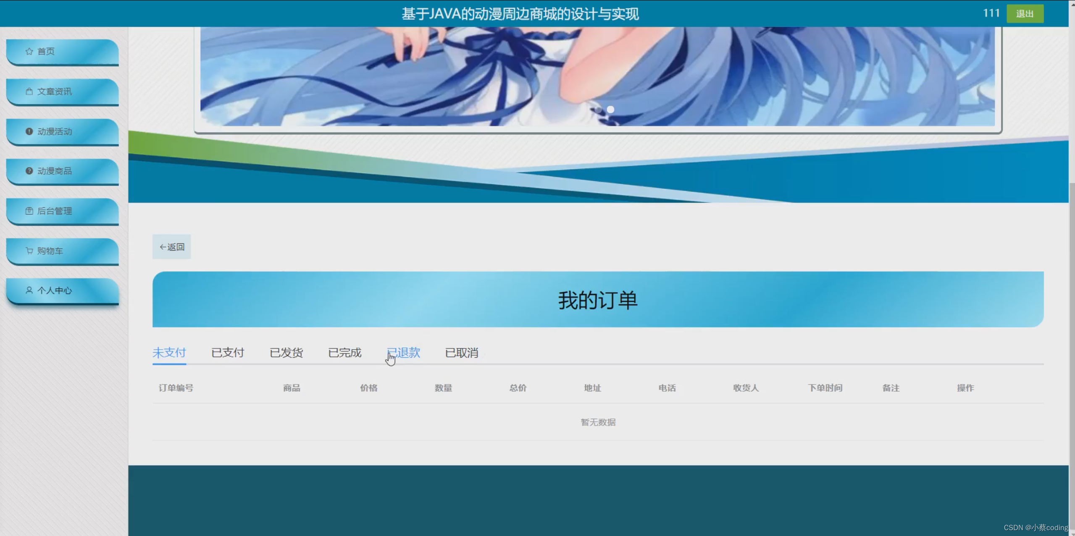Select the white active carousel indicator dot
Image resolution: width=1075 pixels, height=536 pixels.
(x=610, y=109)
